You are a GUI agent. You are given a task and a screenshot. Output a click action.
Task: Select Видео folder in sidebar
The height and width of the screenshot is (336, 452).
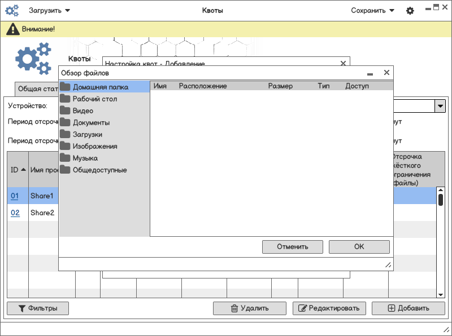pos(105,110)
